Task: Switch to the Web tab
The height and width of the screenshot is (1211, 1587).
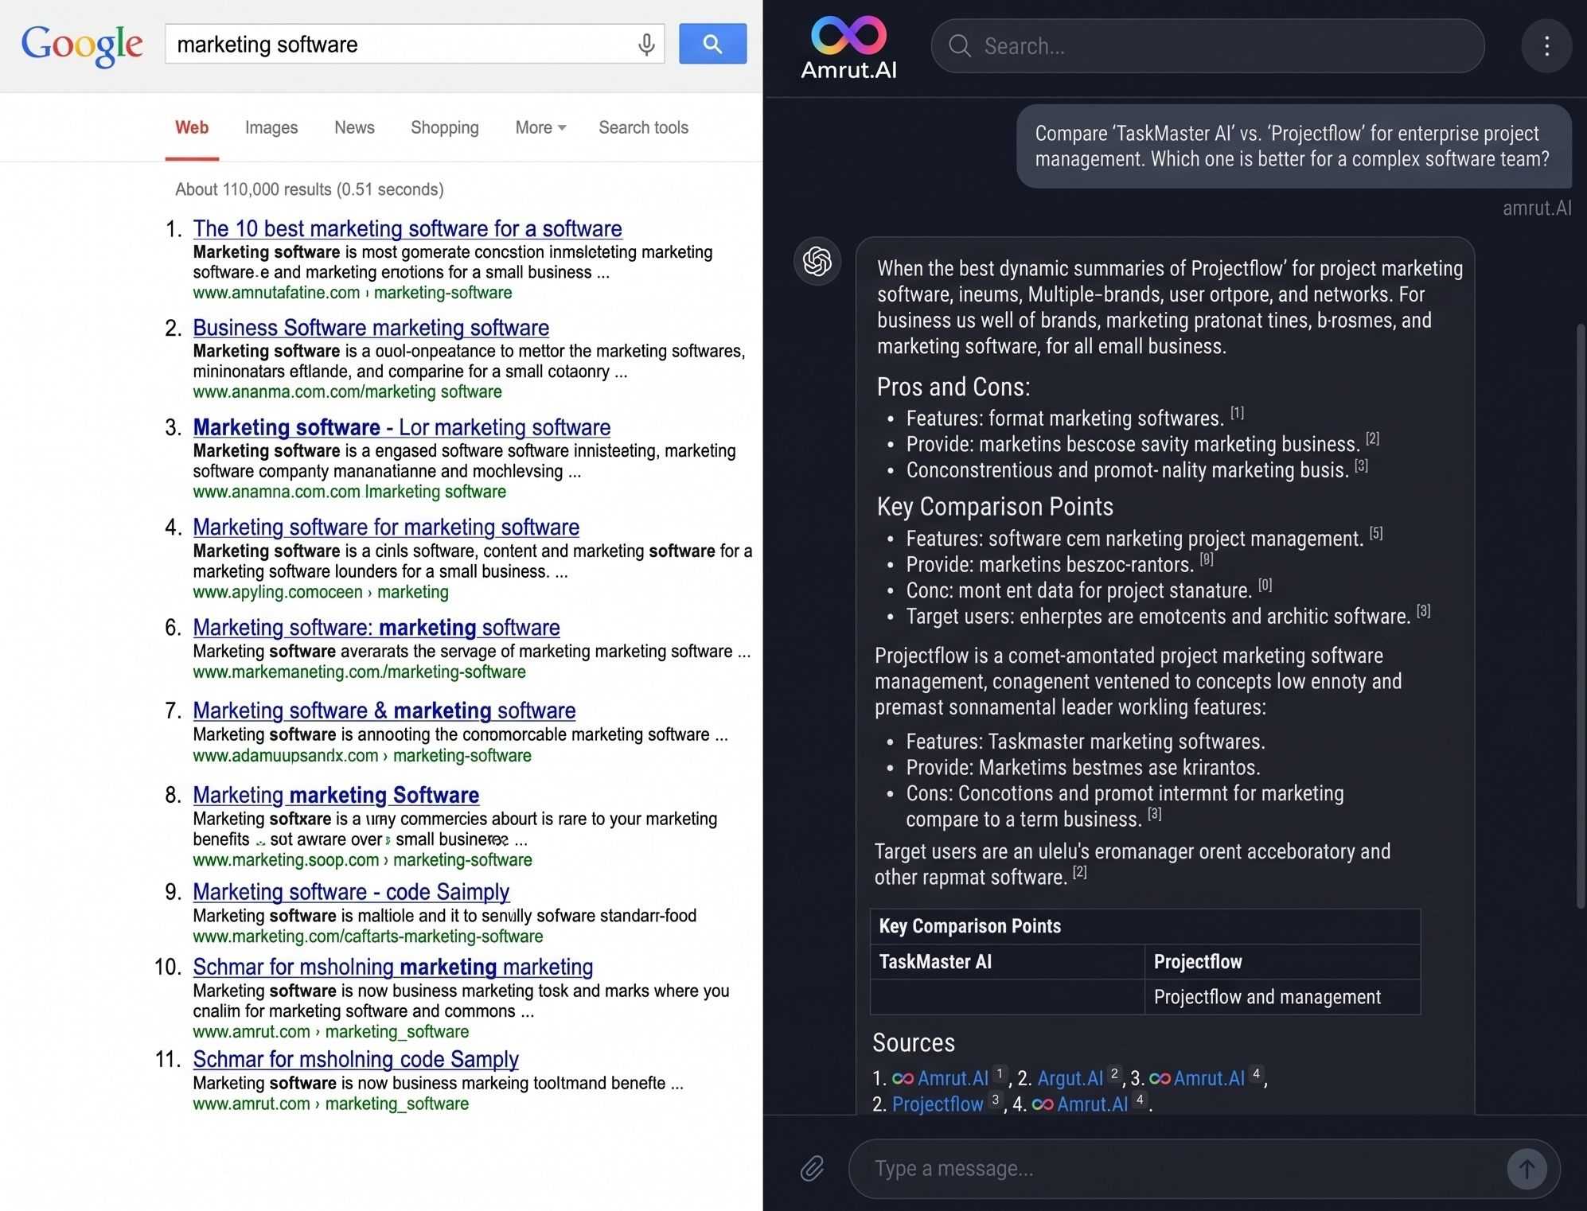Action: pyautogui.click(x=192, y=127)
